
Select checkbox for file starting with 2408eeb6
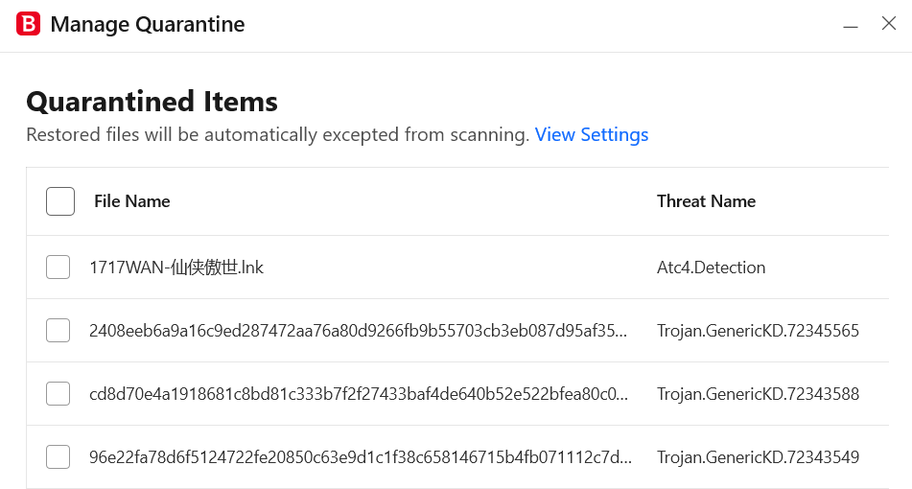(58, 330)
